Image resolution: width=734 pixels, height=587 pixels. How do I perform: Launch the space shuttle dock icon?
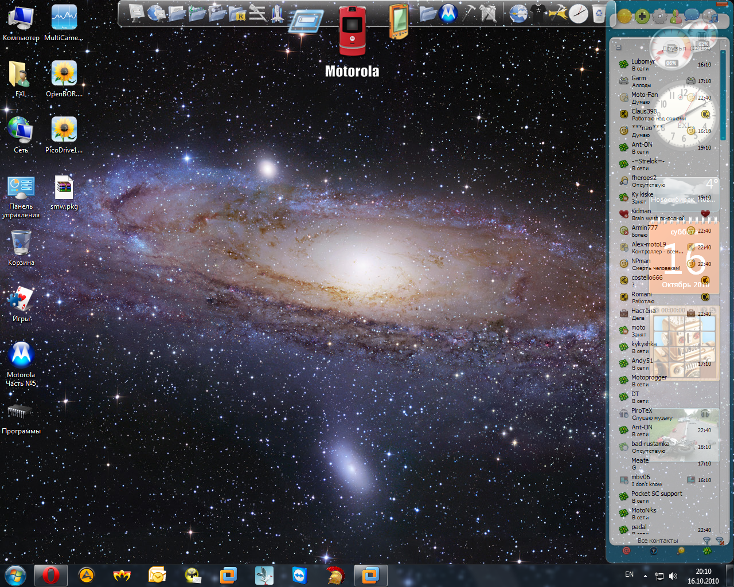[278, 13]
